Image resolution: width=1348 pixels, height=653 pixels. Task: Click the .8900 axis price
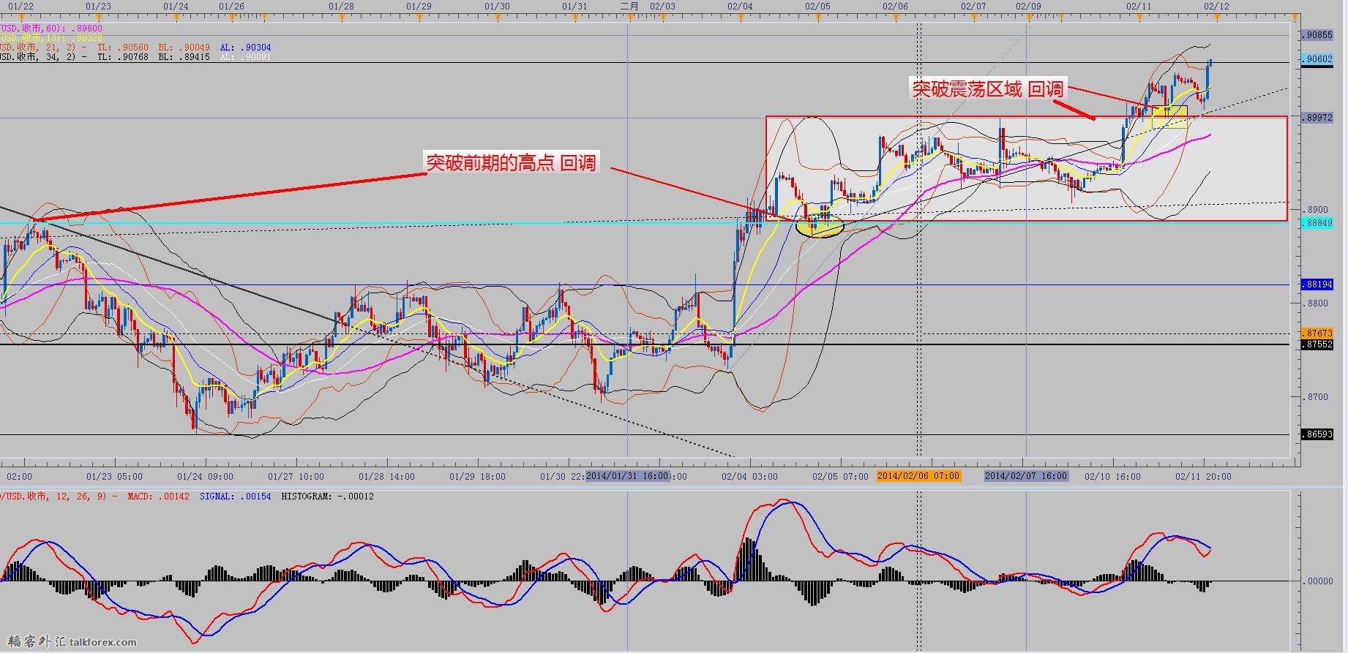(x=1317, y=210)
